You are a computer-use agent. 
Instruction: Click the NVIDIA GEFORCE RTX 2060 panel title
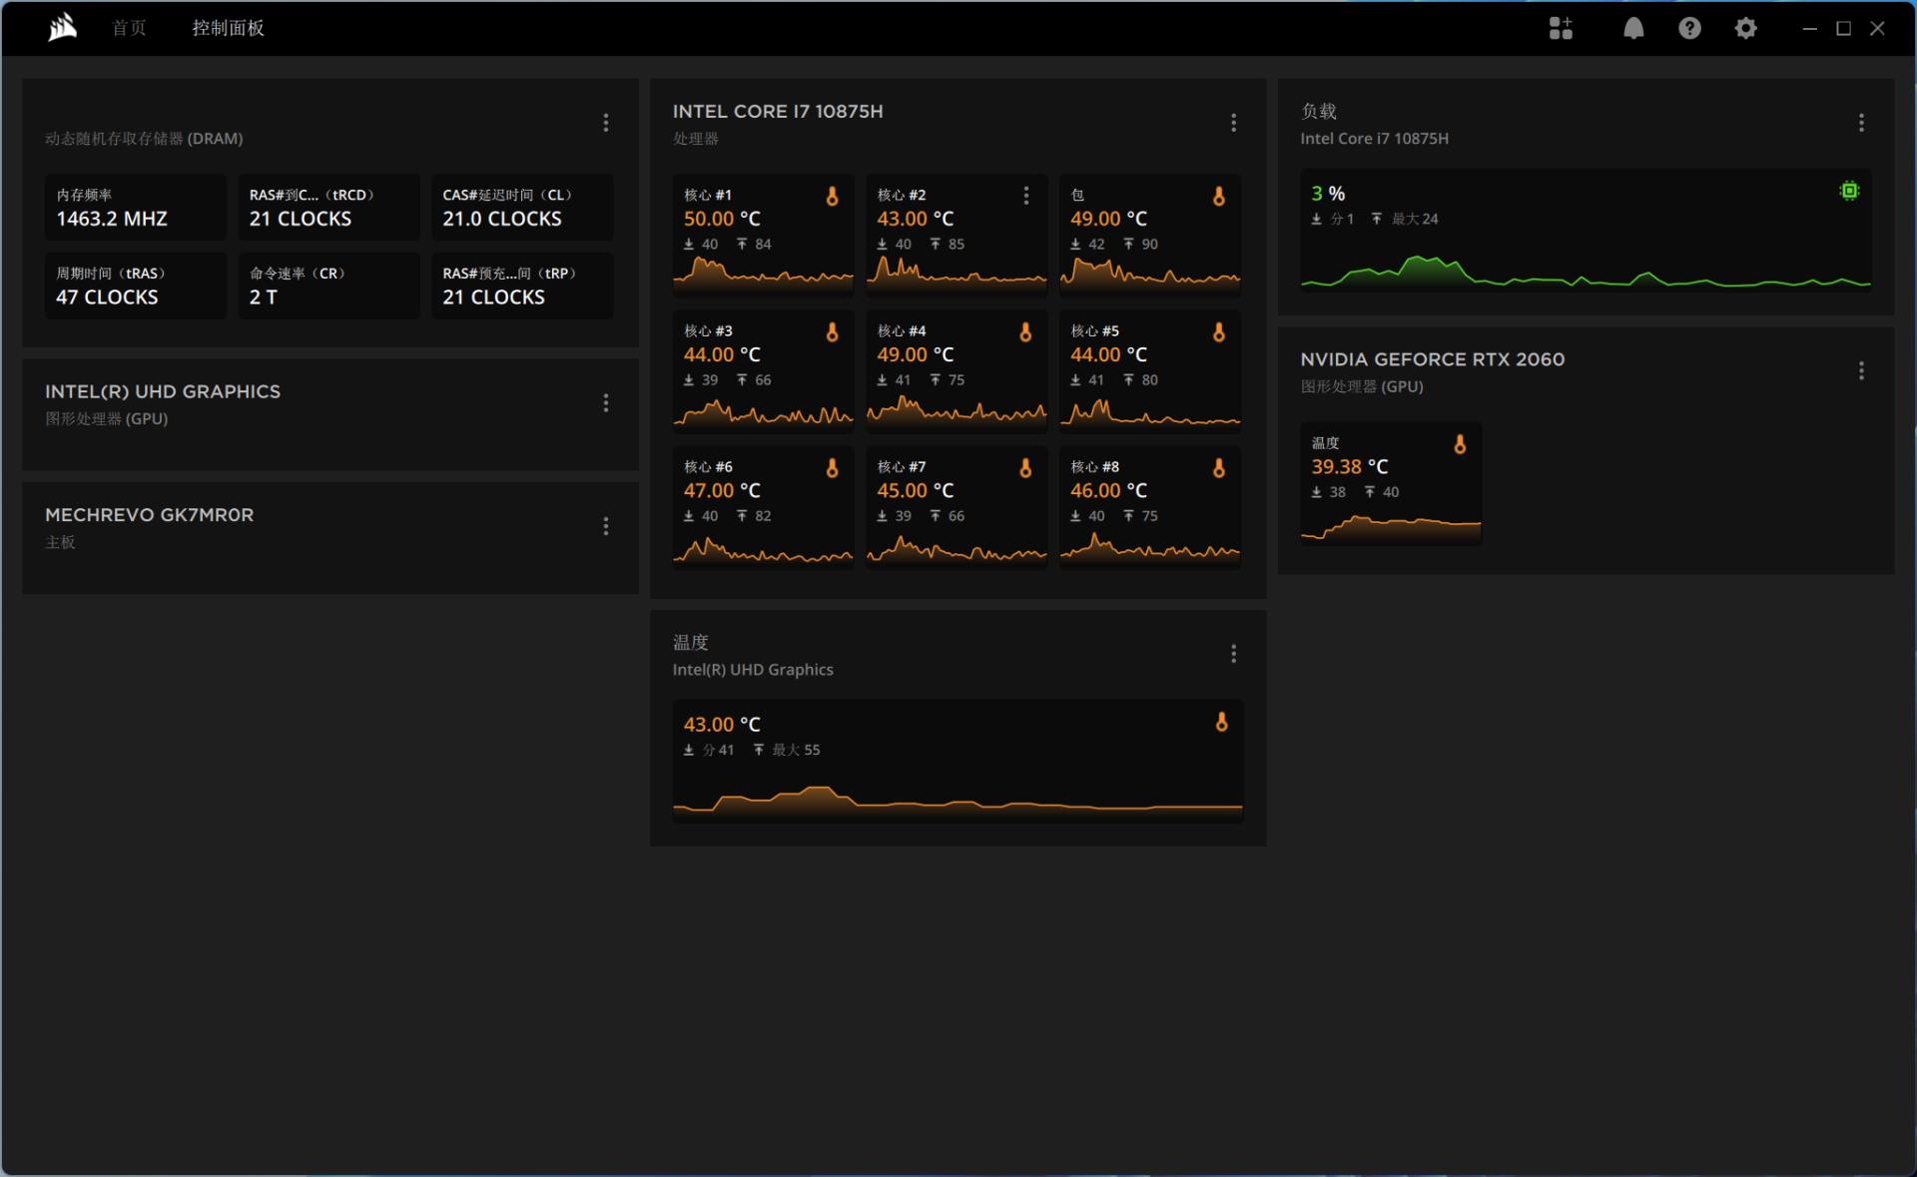coord(1433,359)
